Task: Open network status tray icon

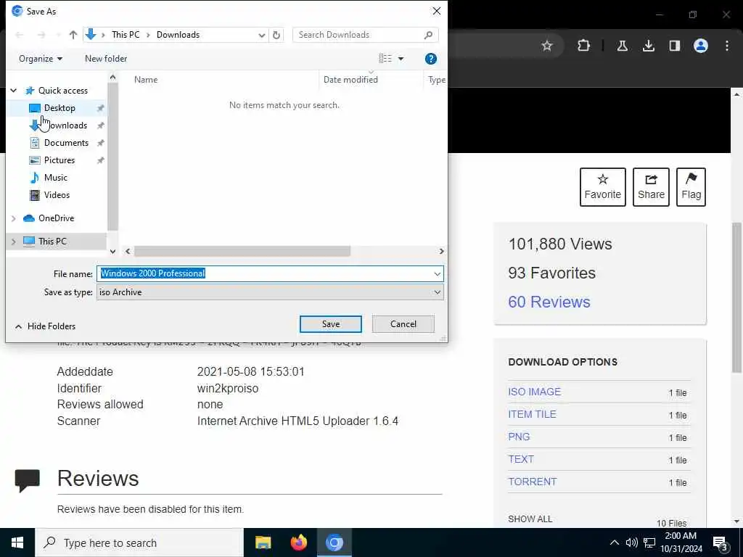Action: click(649, 542)
